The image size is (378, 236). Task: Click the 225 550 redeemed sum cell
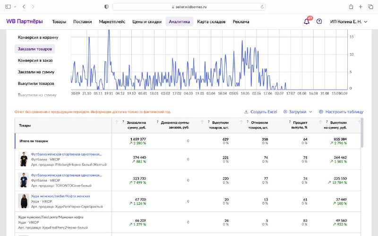click(340, 178)
